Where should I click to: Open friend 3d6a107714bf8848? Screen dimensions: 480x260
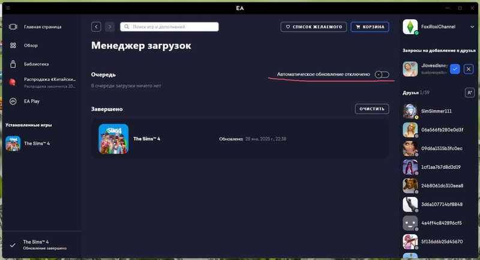[442, 204]
